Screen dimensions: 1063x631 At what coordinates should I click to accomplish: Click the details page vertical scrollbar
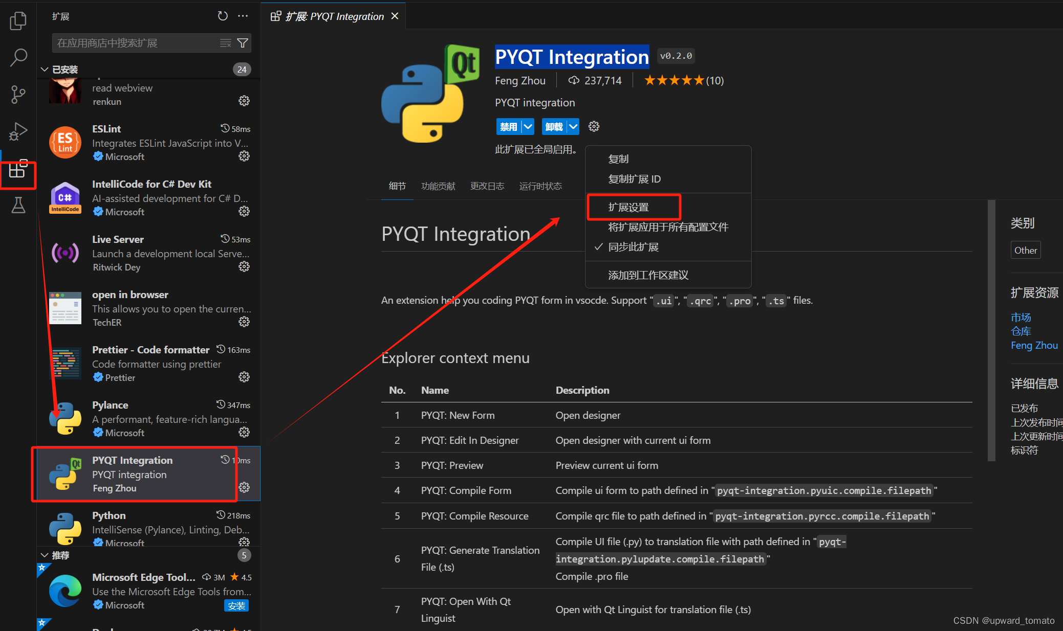tap(991, 330)
